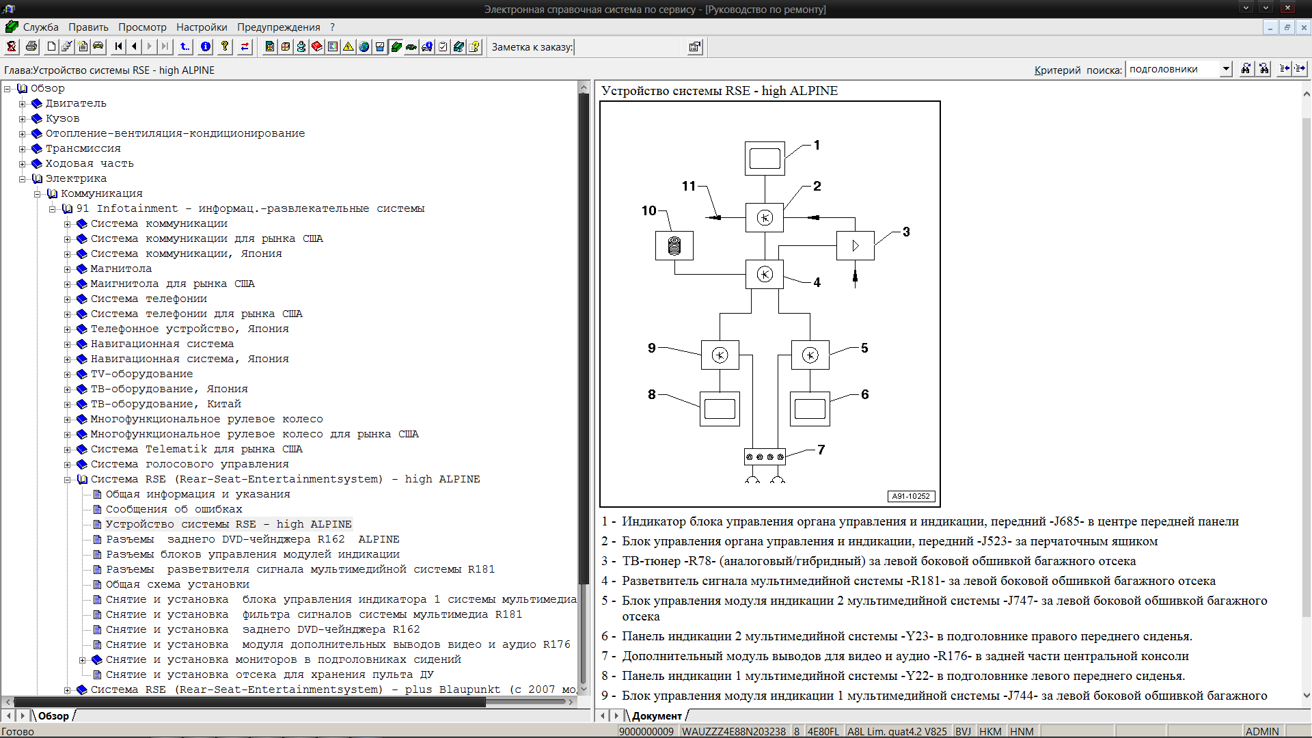
Task: Open the Настройки menu
Action: coord(202,27)
